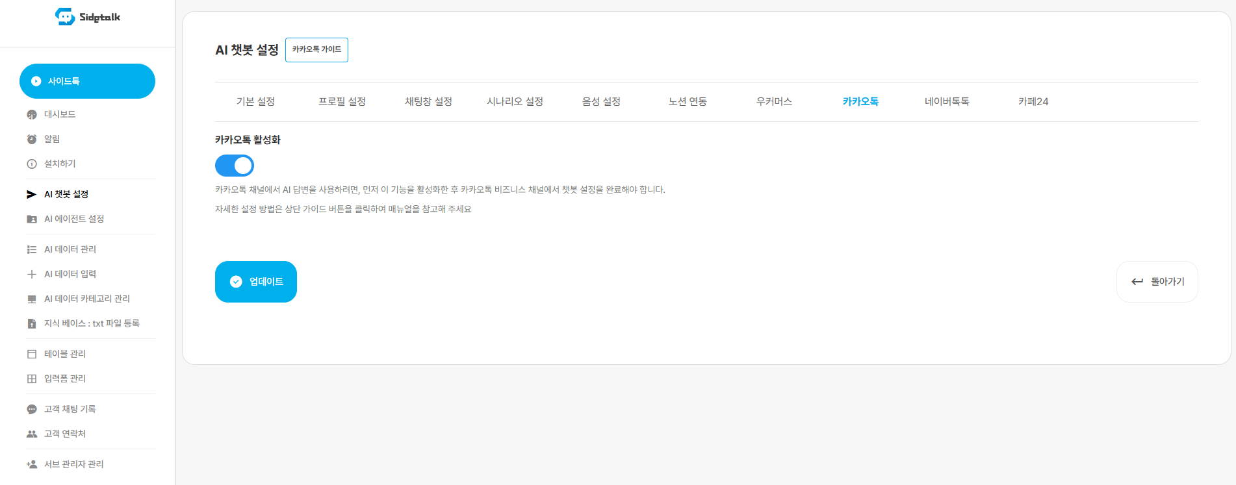Click the 설치하기 info icon
The width and height of the screenshot is (1236, 485).
32,164
